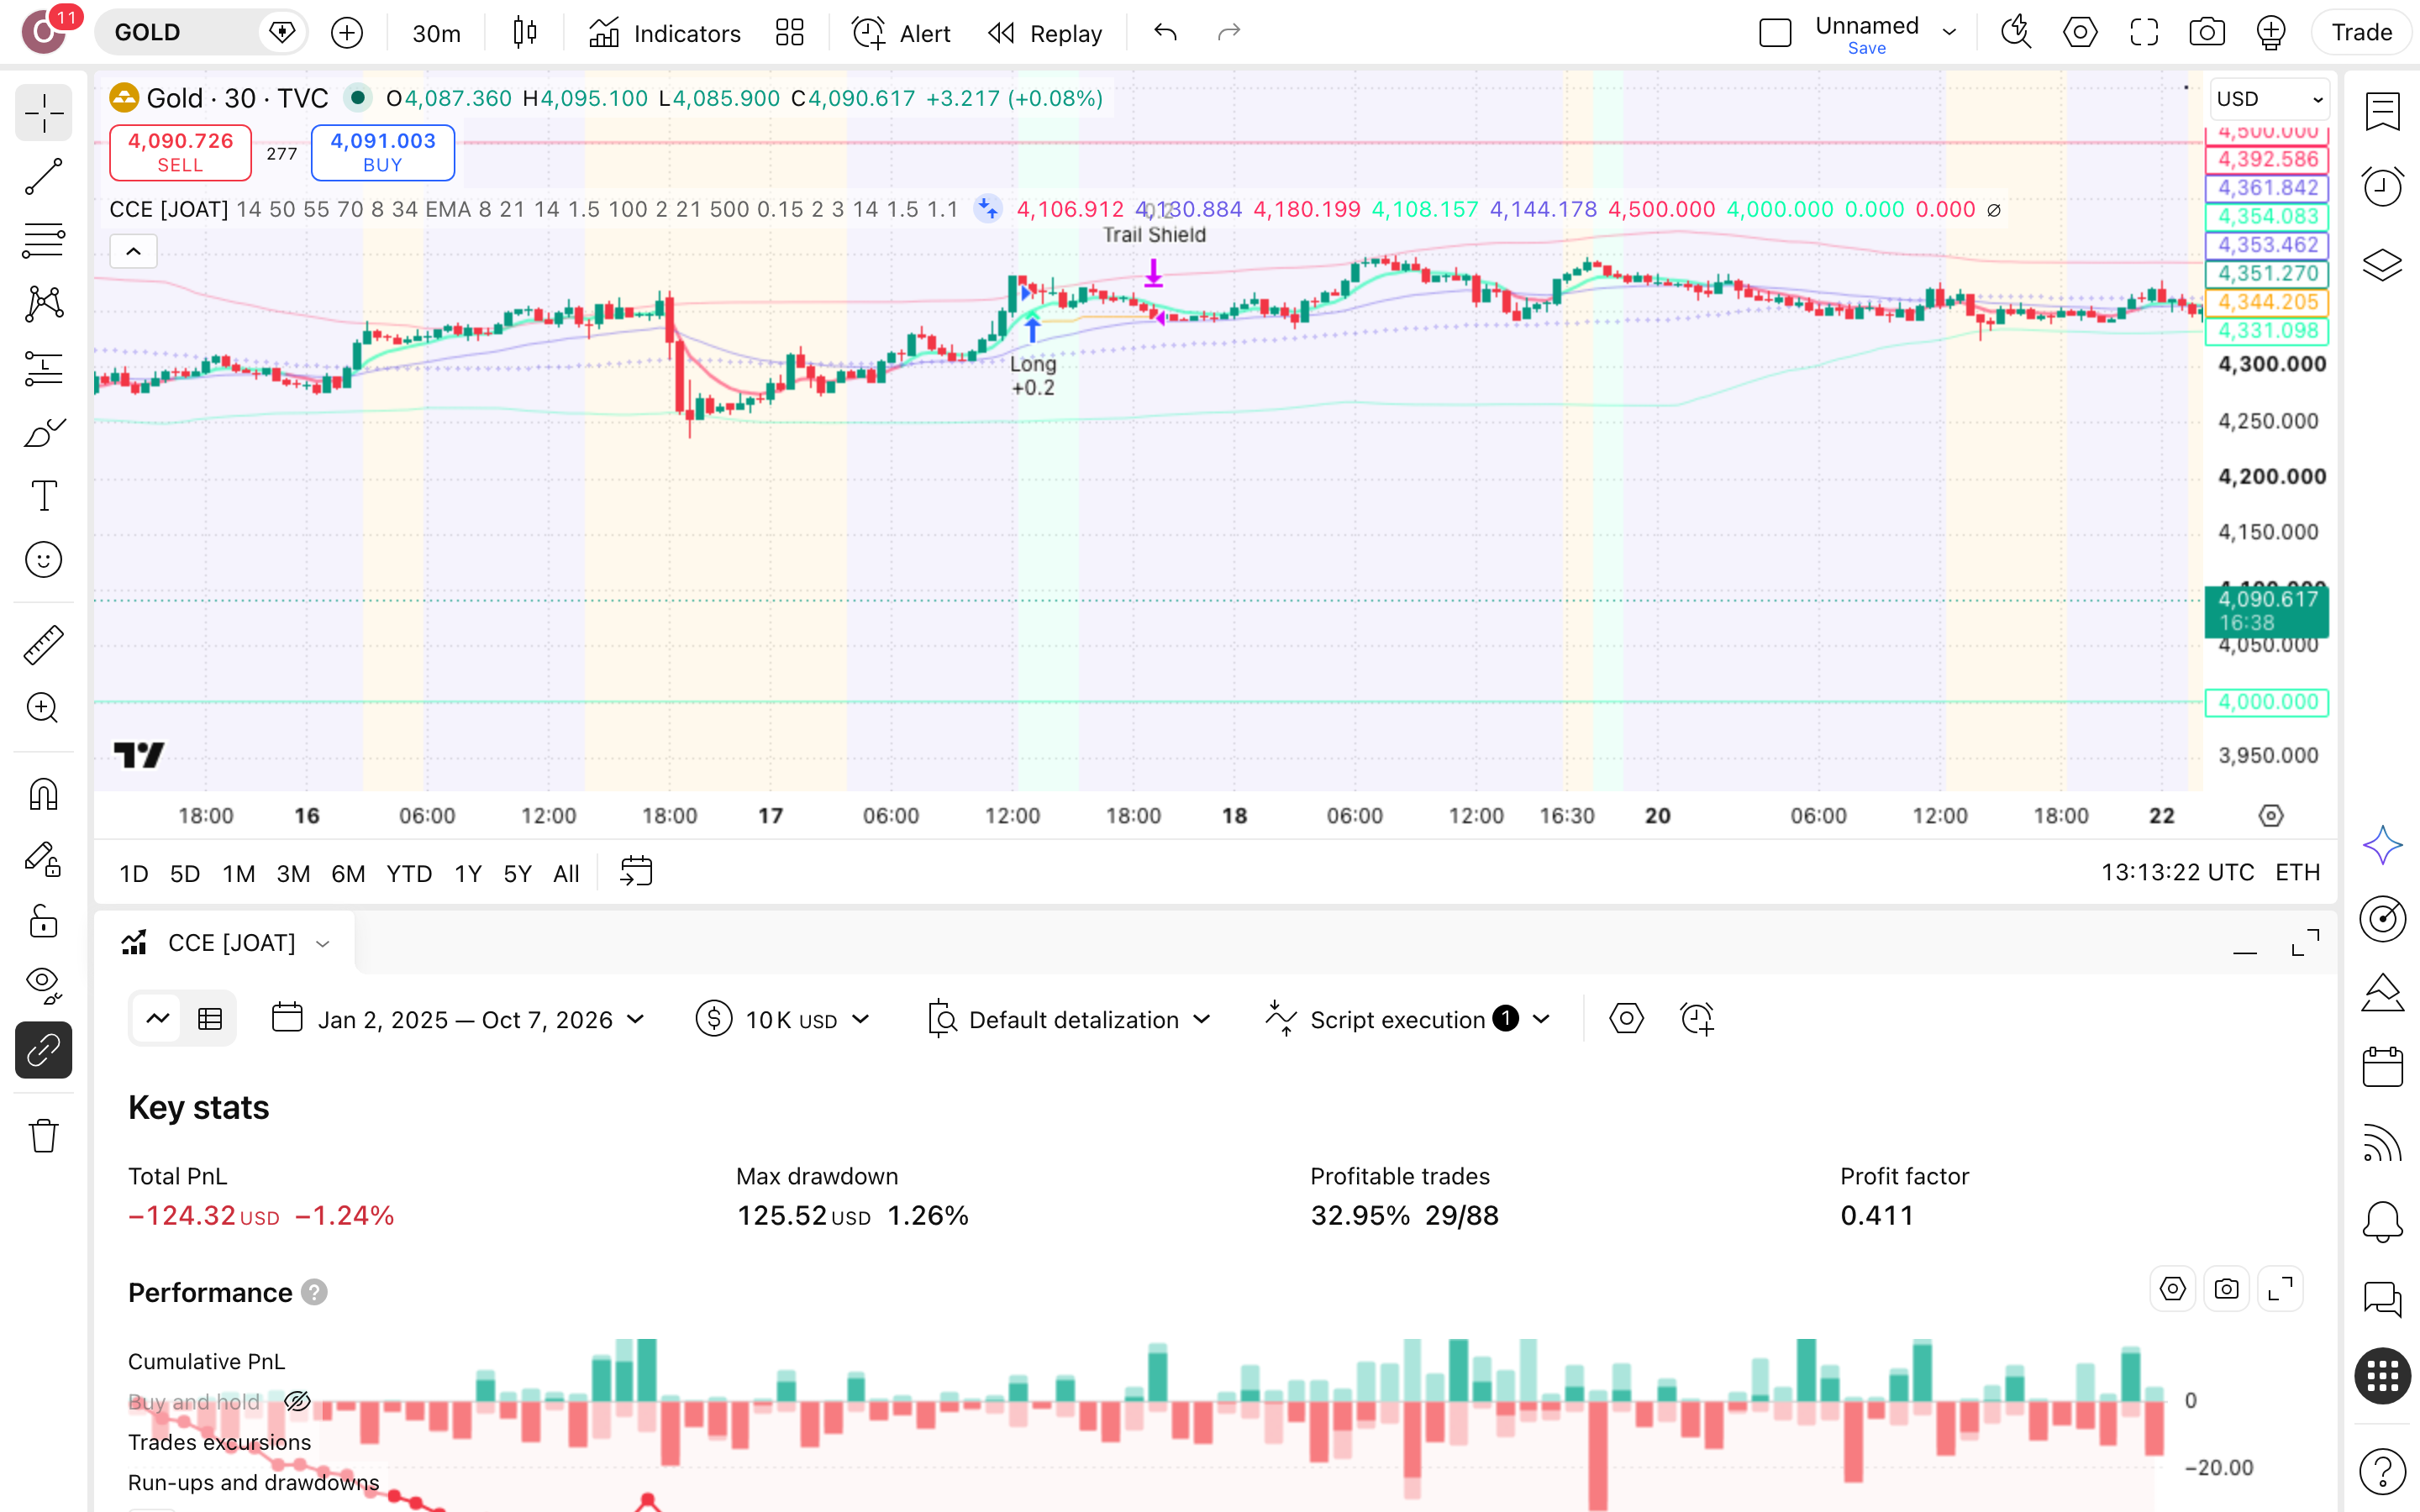Collapse the indicator legend chevron

tap(134, 251)
